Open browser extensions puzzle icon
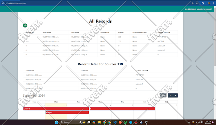Screen dimensions: 216x125 203,3
